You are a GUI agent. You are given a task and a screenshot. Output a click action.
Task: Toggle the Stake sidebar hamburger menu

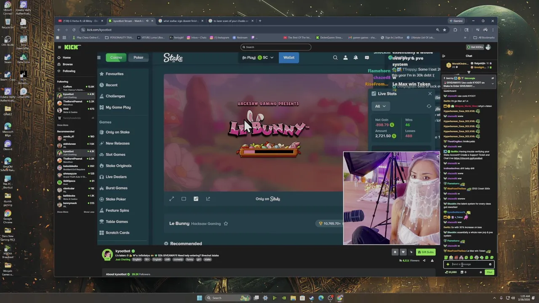(x=99, y=58)
